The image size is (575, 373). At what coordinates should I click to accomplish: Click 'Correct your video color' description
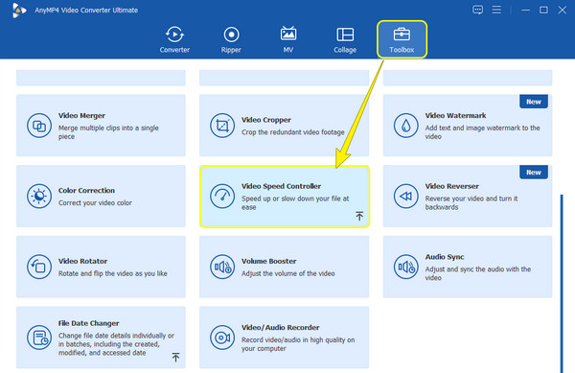coord(95,203)
